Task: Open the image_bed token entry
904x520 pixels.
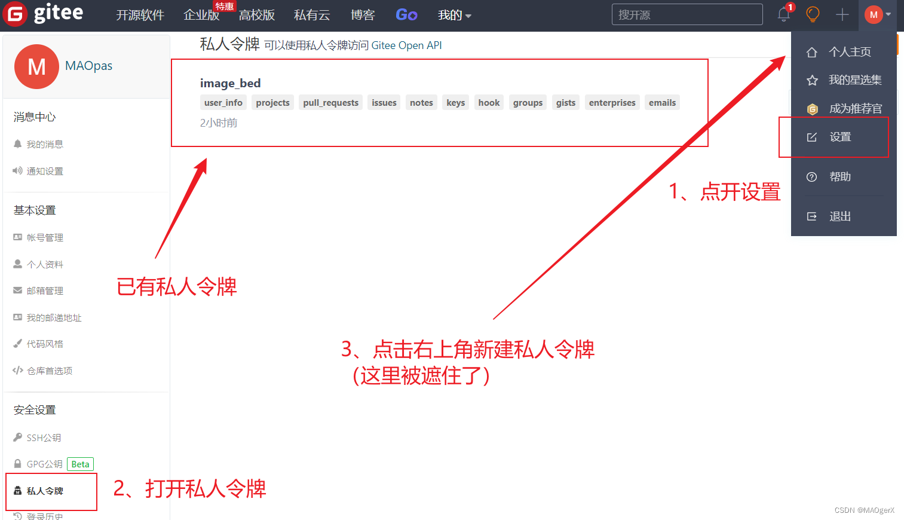Action: click(x=230, y=83)
